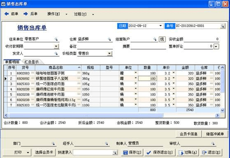Click magnifier icon beside 经手人 field
The height and width of the screenshot is (158, 230).
click(107, 144)
